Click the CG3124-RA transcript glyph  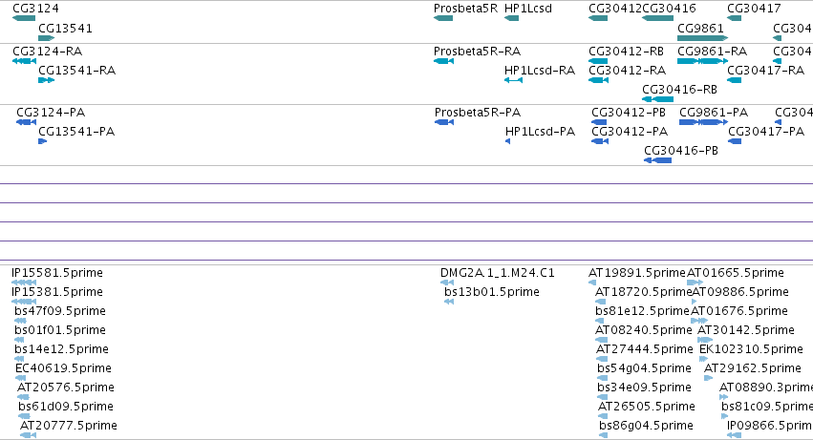[25, 61]
